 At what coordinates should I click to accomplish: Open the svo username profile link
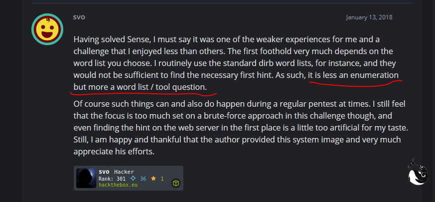click(x=79, y=16)
